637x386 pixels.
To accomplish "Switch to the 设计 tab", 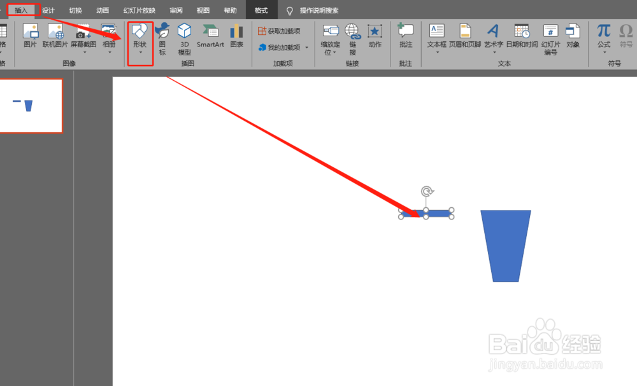I will 48,10.
